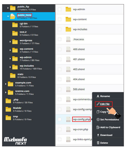Image resolution: width=126 pixels, height=149 pixels.
Task: Click the example.com folder icon
Action: 10,84
